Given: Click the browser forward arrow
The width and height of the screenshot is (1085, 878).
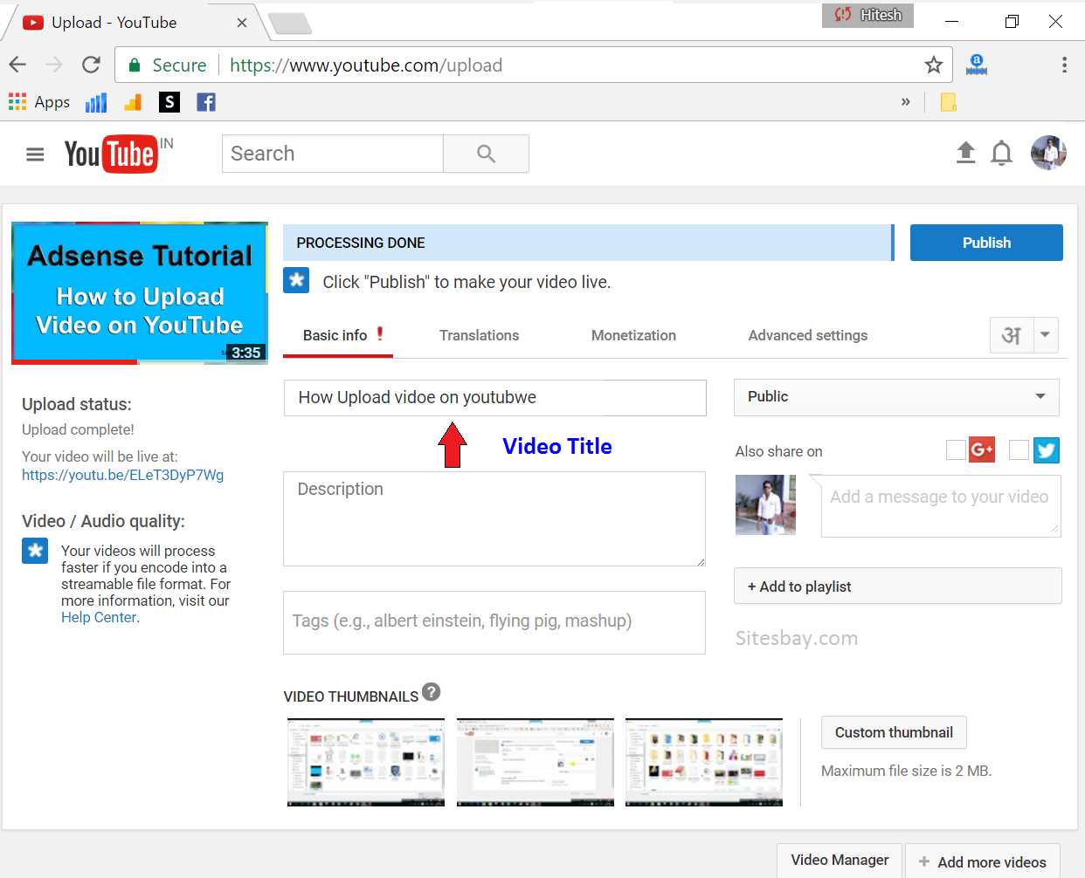Looking at the screenshot, I should click(54, 65).
